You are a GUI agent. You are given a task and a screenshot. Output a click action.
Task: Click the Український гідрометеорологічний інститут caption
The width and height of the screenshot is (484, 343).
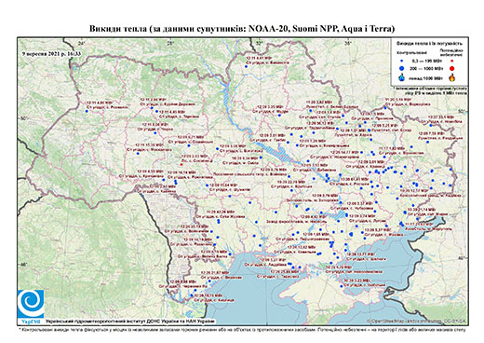pos(130,321)
